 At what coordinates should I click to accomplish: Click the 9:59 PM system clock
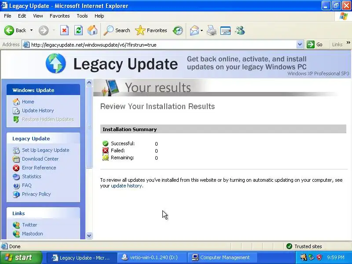click(x=336, y=257)
